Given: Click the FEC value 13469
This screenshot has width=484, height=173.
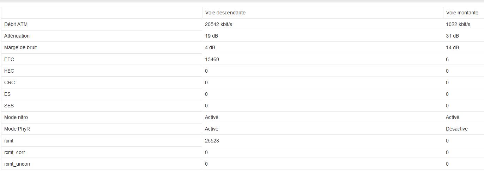Looking at the screenshot, I should point(212,59).
